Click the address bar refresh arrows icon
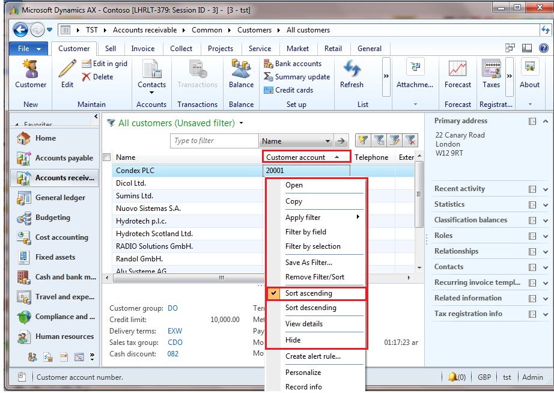The width and height of the screenshot is (554, 393). tap(546, 30)
